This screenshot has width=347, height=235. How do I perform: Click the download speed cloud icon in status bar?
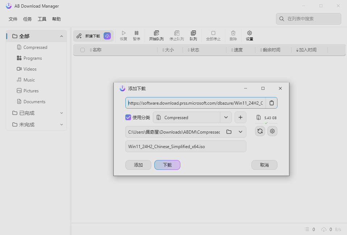coord(324,230)
